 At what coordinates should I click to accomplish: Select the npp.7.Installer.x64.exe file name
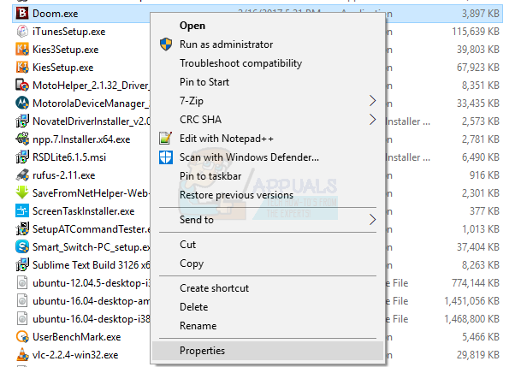81,139
